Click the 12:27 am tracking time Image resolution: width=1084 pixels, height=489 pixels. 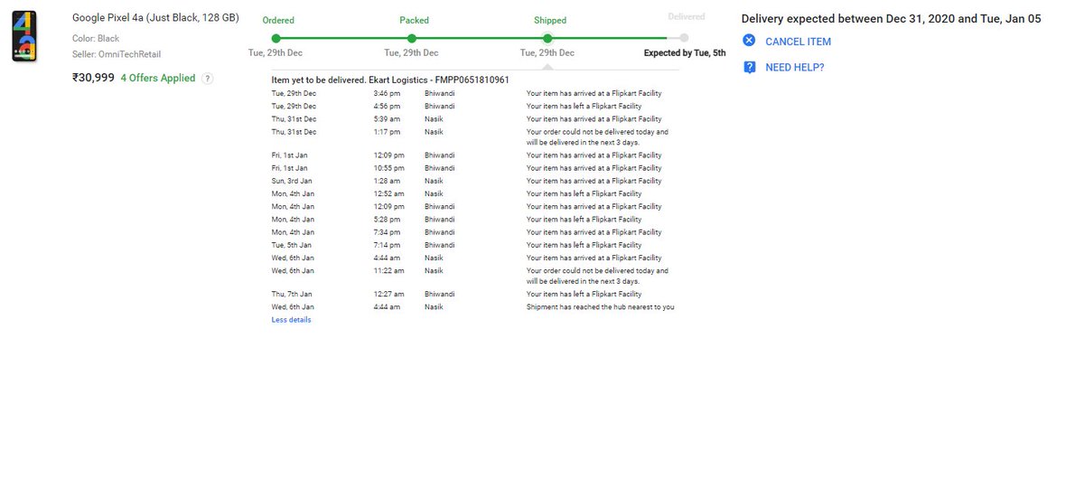coord(388,295)
